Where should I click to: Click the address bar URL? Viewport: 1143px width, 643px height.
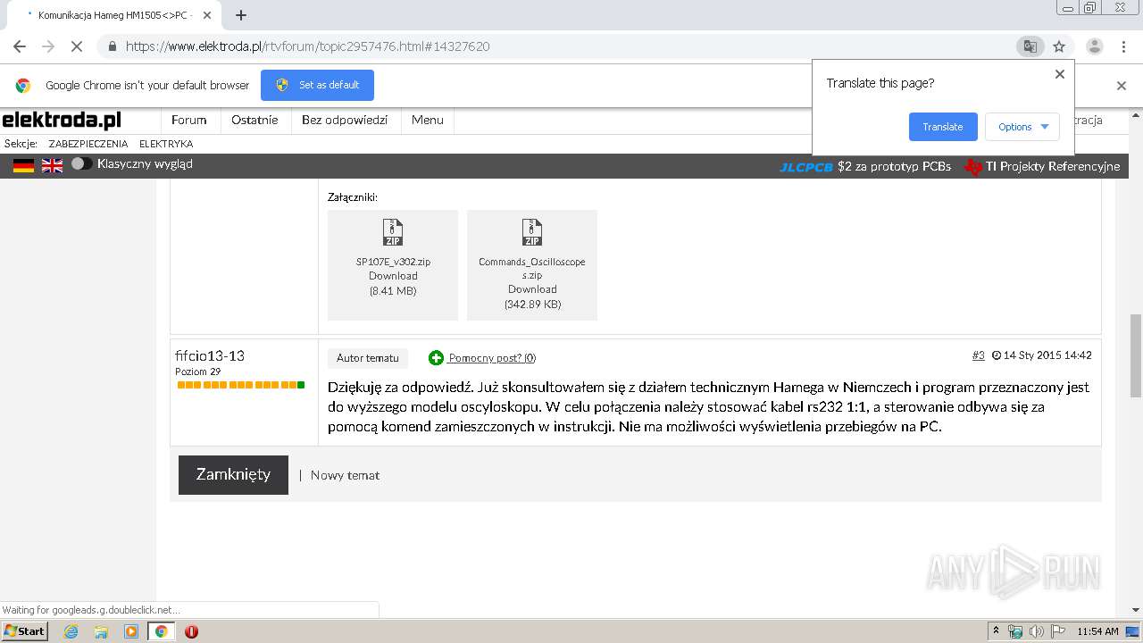click(307, 46)
